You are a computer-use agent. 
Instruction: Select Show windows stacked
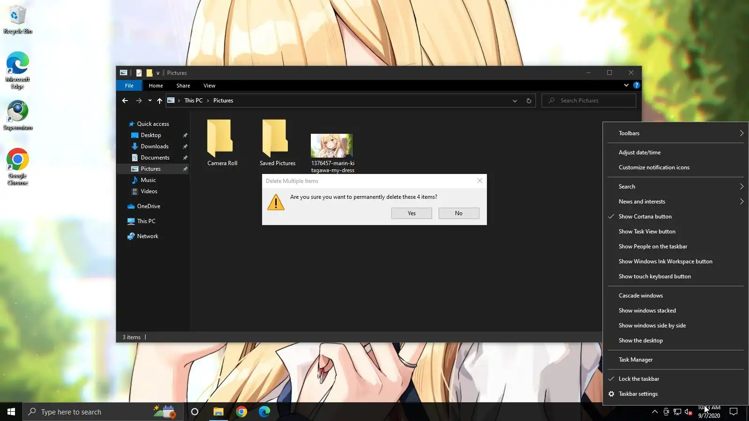(676, 311)
